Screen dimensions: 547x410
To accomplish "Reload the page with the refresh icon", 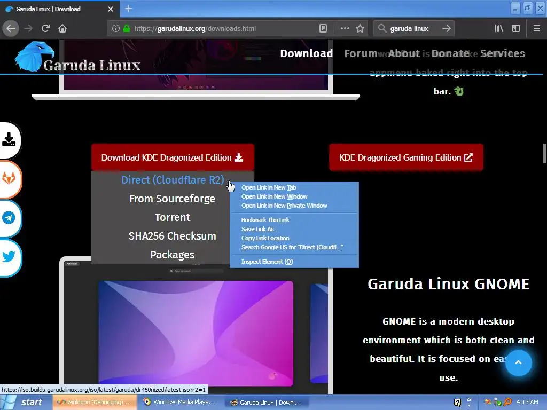I will tap(45, 29).
